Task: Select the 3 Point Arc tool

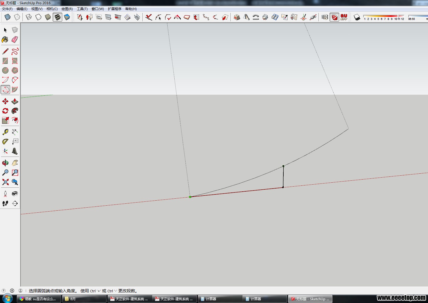Action: 5,89
